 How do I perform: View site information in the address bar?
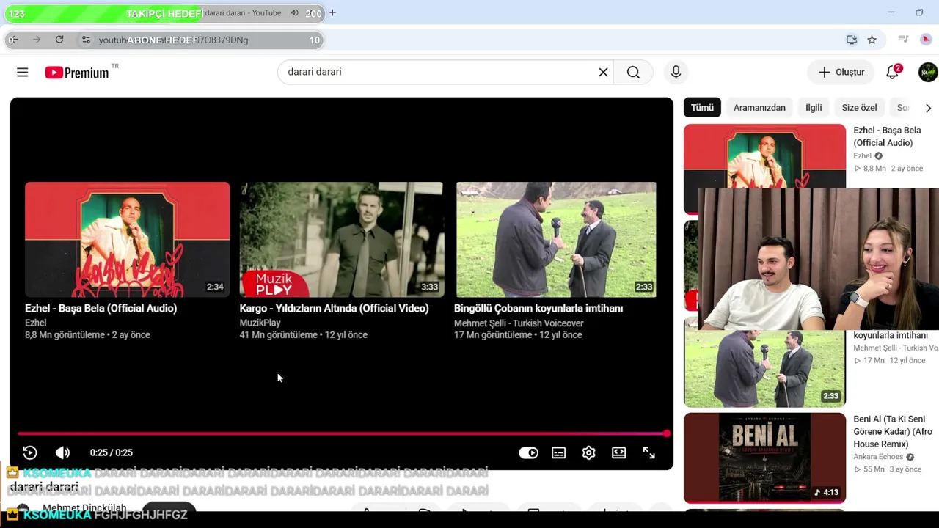pyautogui.click(x=86, y=40)
